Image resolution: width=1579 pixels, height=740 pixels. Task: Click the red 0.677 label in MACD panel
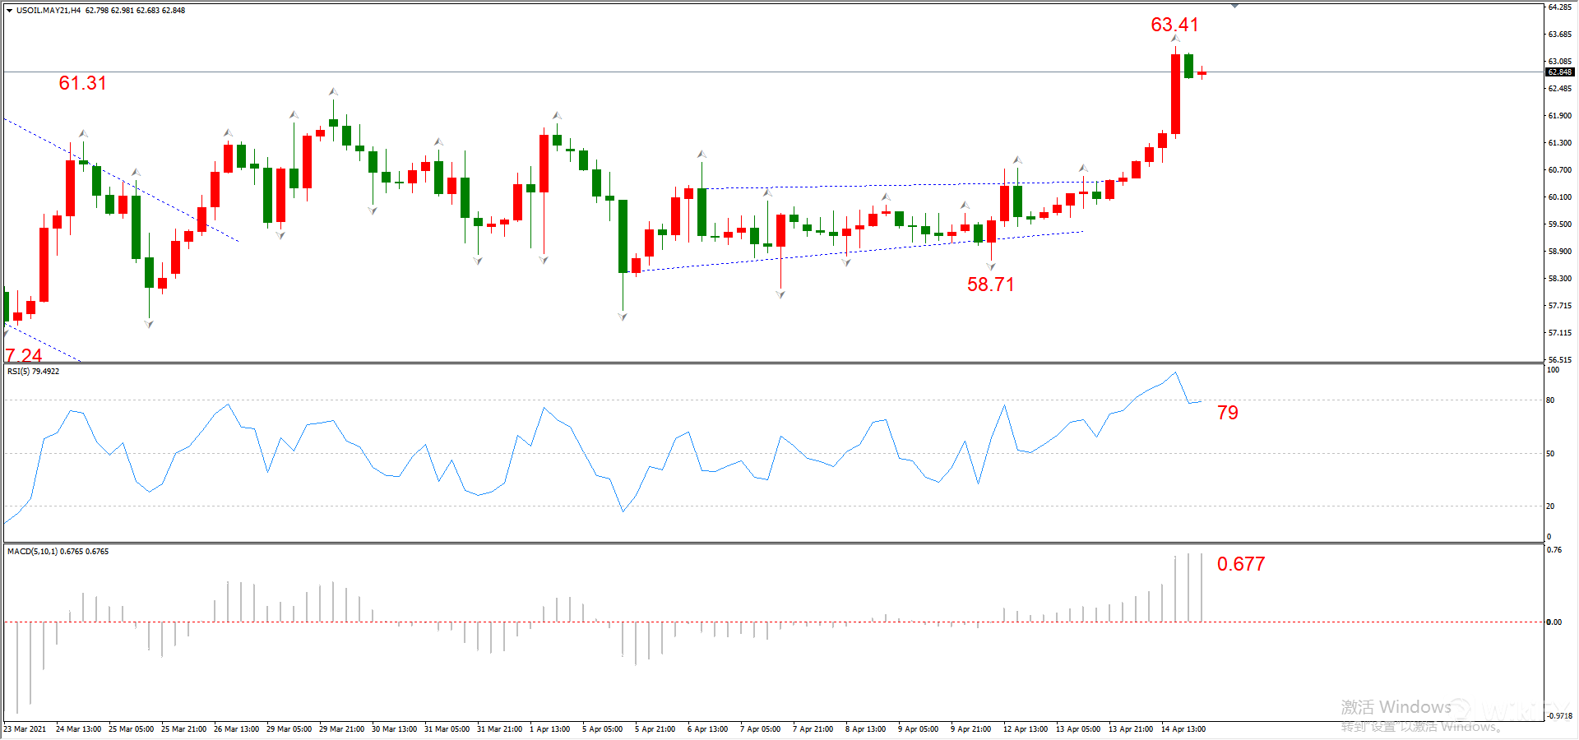point(1240,564)
